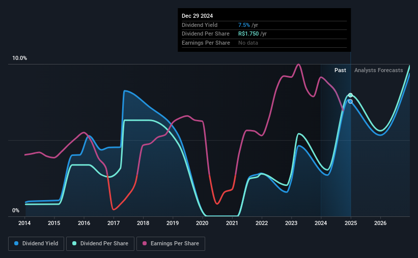Click the teal dot in Dividend Per Share legend
Screen dimensions: 418x258
(x=74, y=243)
